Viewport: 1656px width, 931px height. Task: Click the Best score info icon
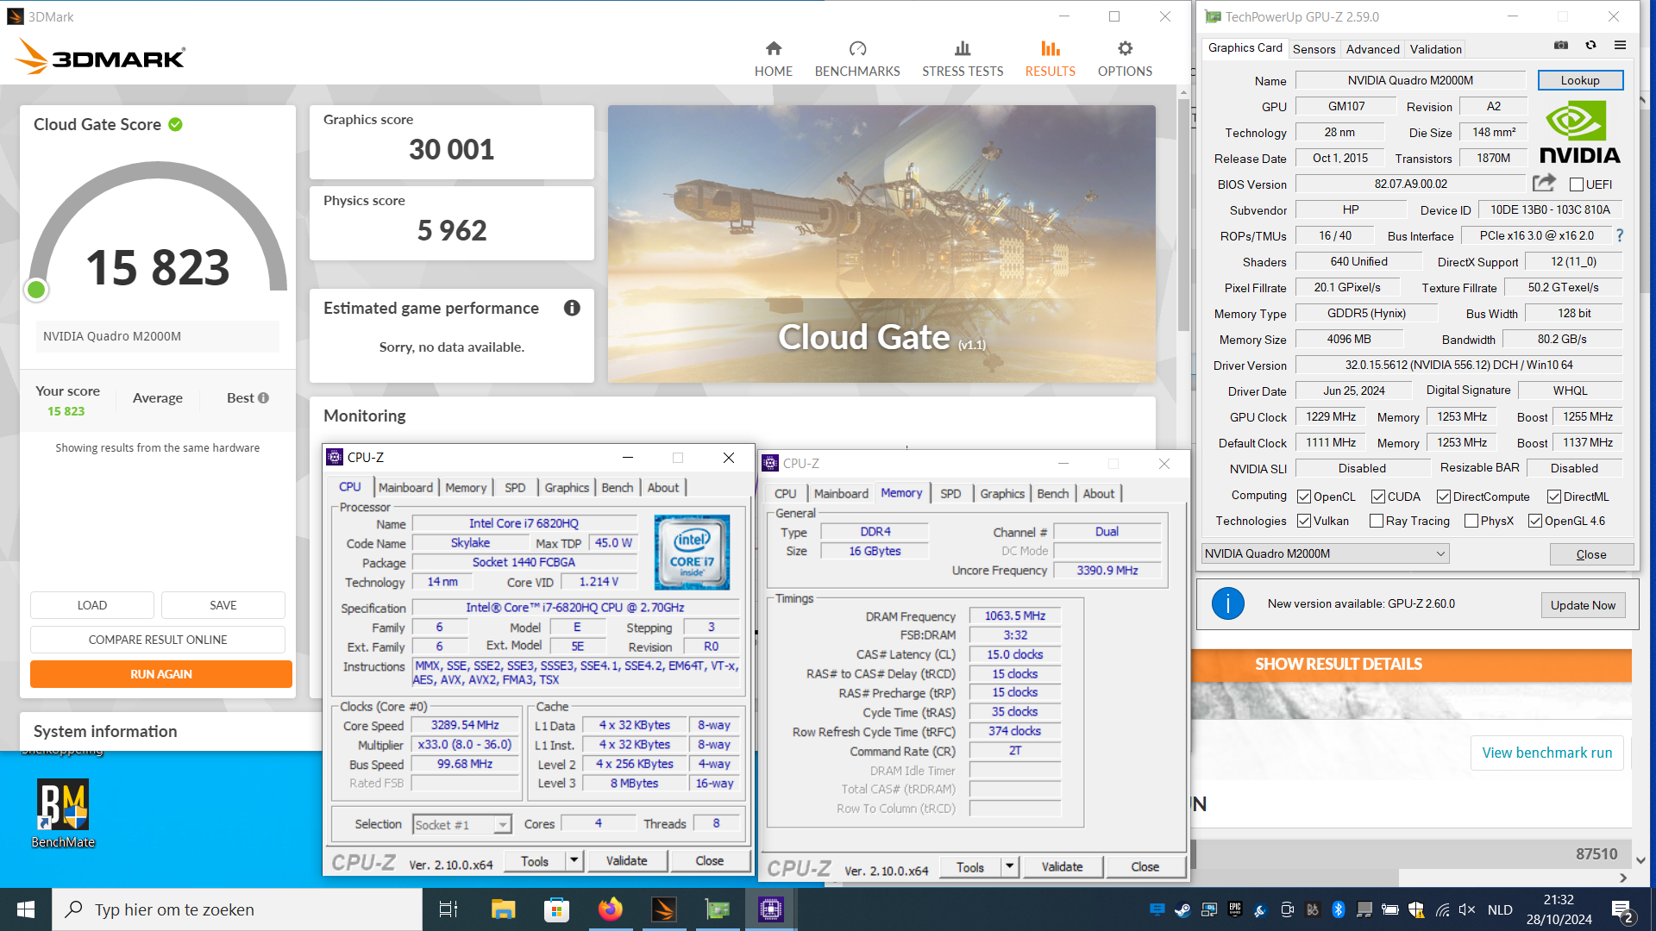(x=264, y=397)
